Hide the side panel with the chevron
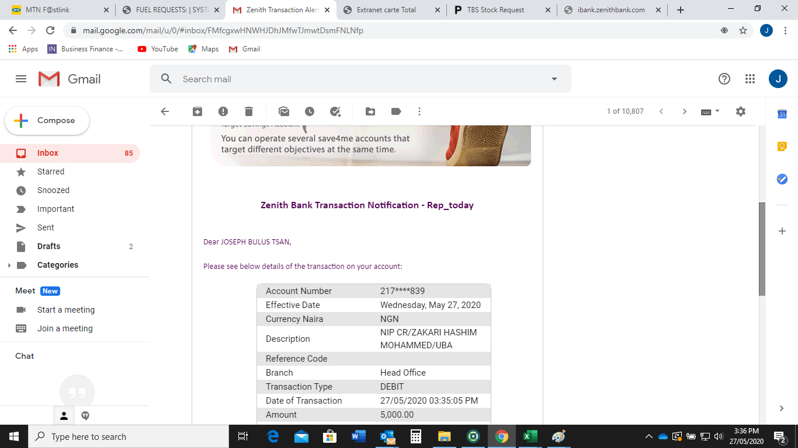Viewport: 798px width, 448px height. pos(782,408)
